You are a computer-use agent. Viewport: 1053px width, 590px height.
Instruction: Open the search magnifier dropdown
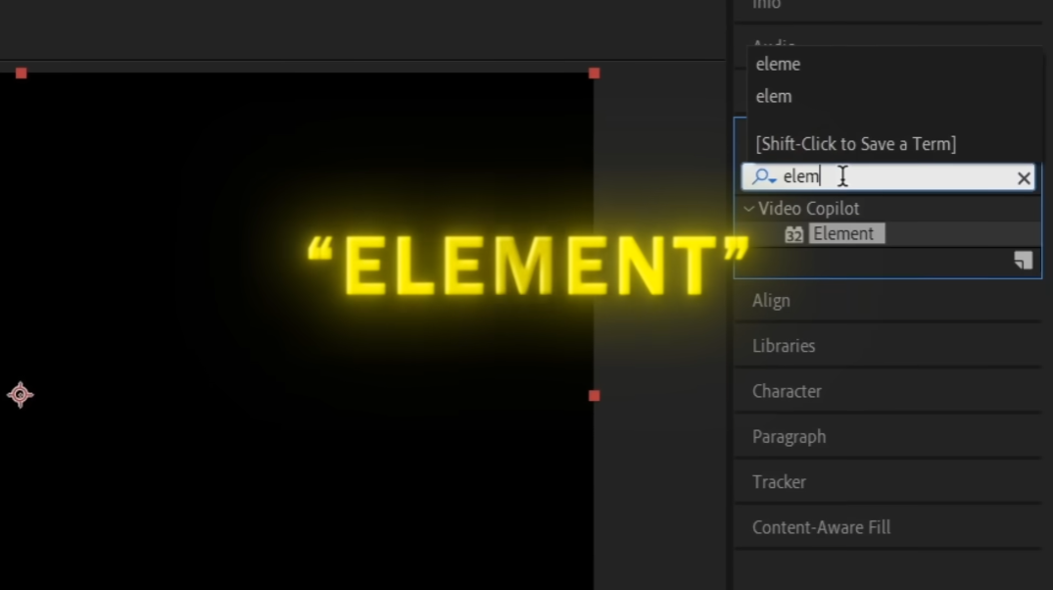764,176
